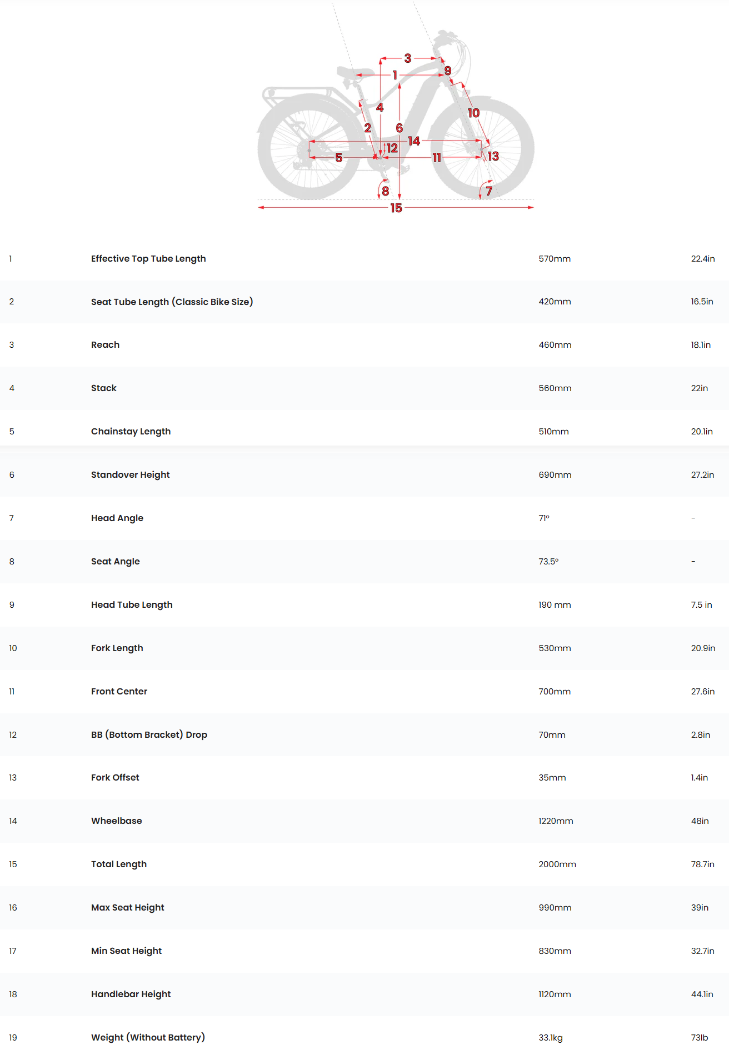Select the Handlebar Height 1120mm value
This screenshot has height=1055, width=729.
pyautogui.click(x=555, y=994)
